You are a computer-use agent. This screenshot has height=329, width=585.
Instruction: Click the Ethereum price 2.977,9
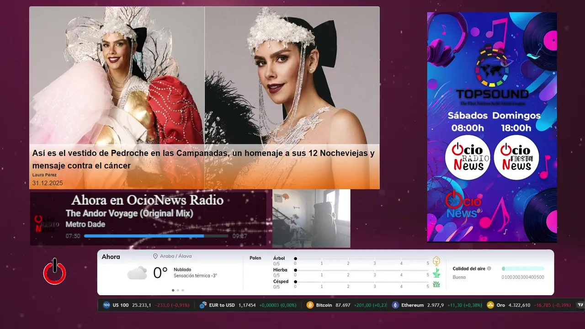click(x=436, y=305)
